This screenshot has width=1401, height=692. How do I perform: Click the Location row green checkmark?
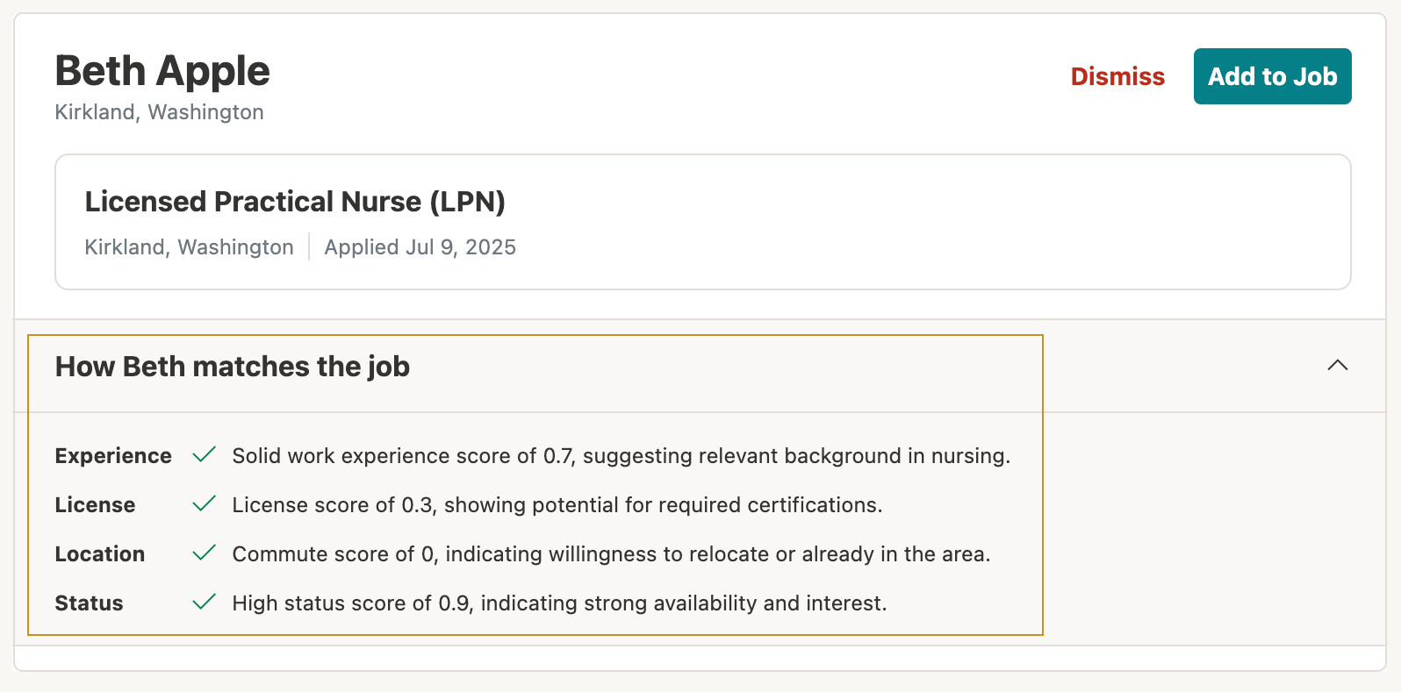(205, 553)
